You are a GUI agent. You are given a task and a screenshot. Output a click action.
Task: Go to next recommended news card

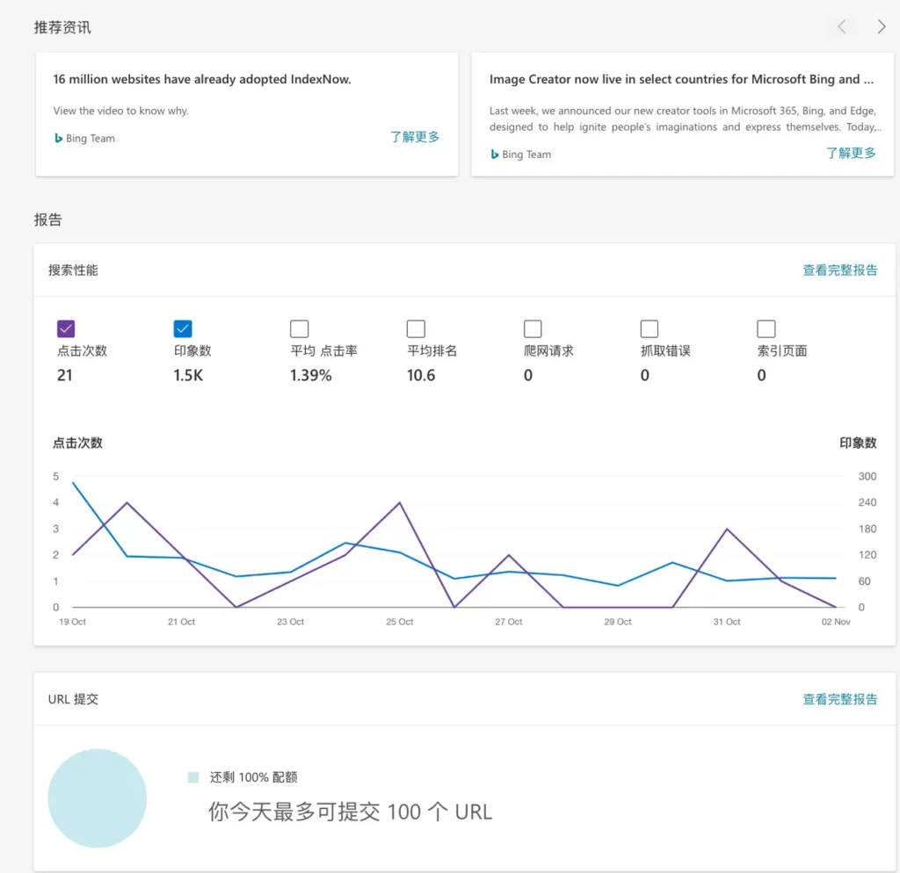point(881,26)
